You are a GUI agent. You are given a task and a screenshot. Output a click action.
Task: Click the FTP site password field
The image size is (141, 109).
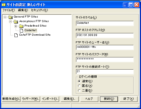[x=105, y=59]
